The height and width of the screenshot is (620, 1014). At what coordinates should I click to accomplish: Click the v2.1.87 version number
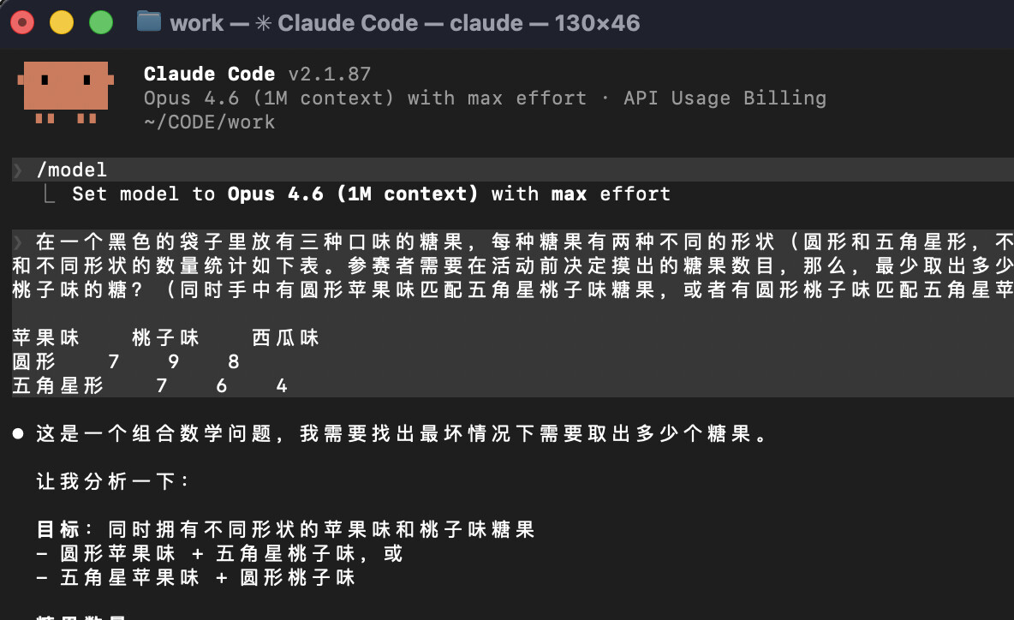(x=329, y=75)
